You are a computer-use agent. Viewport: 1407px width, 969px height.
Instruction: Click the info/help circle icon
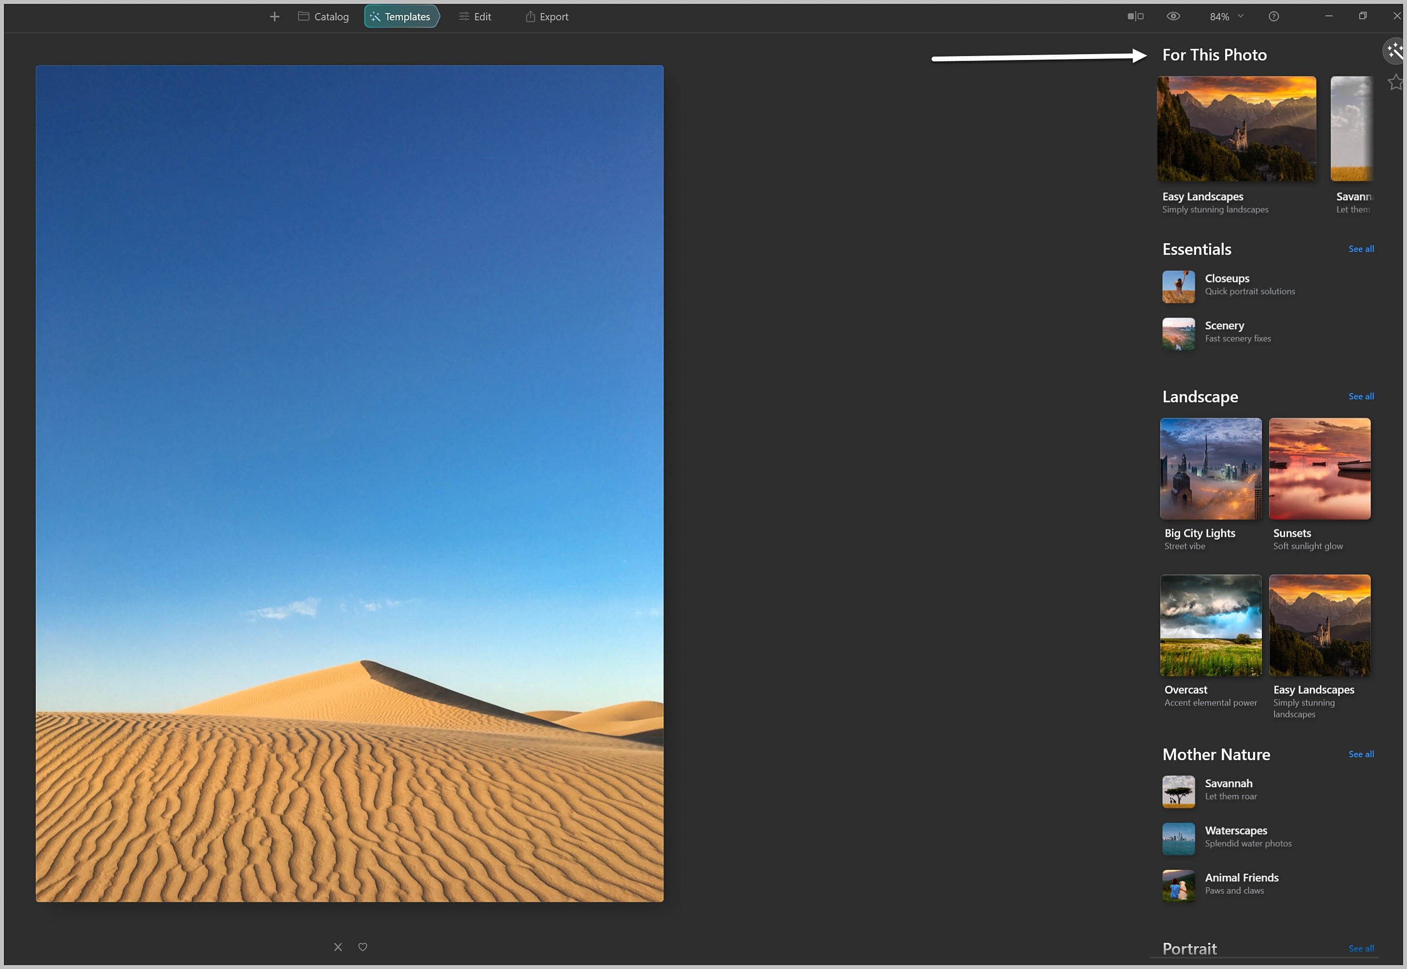click(1274, 17)
